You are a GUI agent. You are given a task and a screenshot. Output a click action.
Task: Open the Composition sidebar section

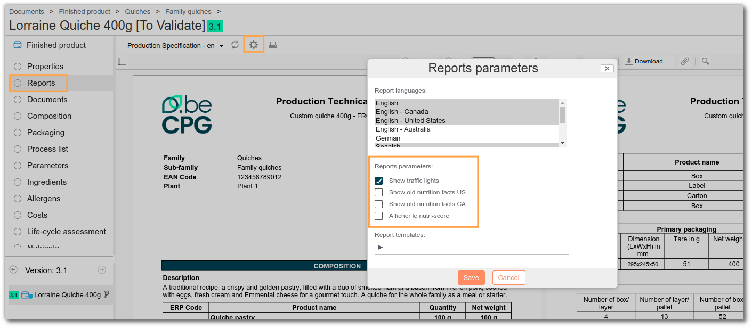(x=49, y=116)
